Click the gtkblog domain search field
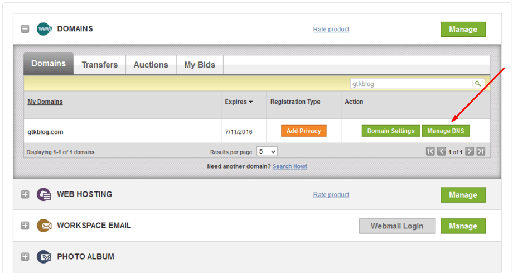This screenshot has width=513, height=273. coord(411,84)
